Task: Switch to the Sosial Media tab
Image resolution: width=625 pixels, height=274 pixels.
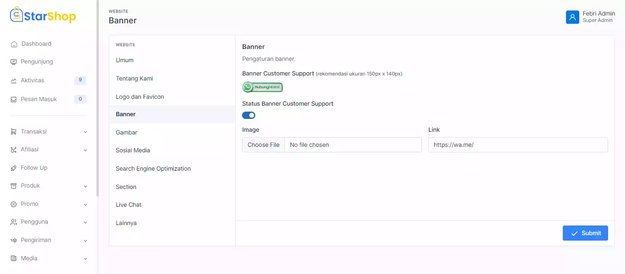Action: (x=133, y=150)
